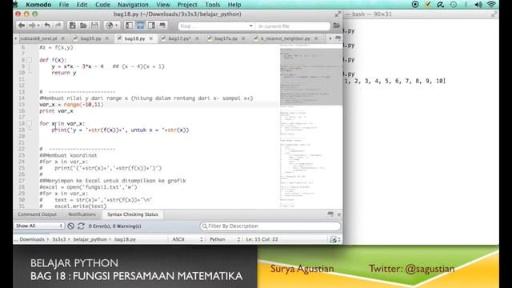This screenshot has width=512, height=288.
Task: Switch to the bag17a.py tab
Action: [226, 38]
